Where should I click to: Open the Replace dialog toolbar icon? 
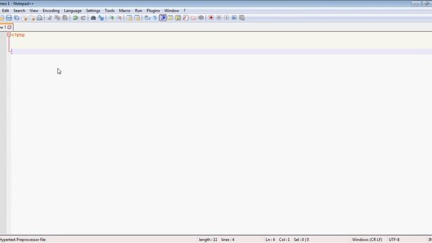(x=101, y=18)
